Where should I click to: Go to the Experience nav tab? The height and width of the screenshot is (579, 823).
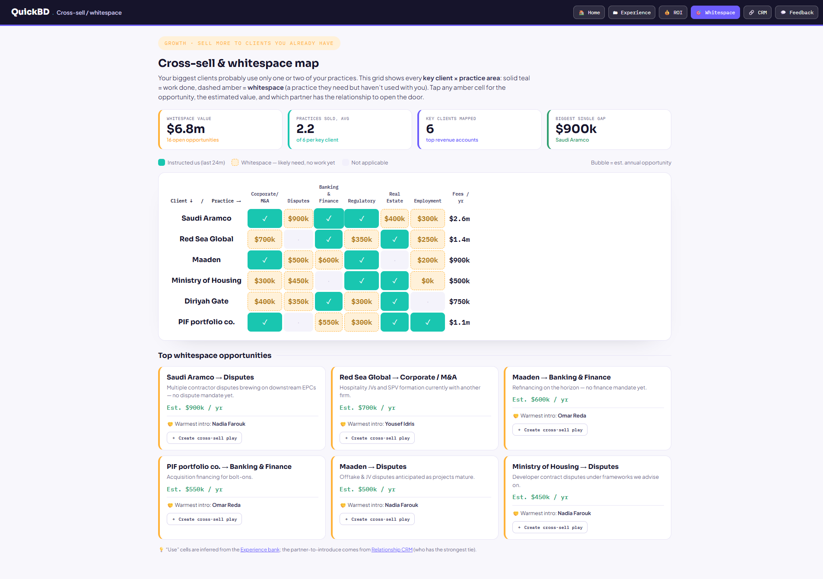coord(632,13)
